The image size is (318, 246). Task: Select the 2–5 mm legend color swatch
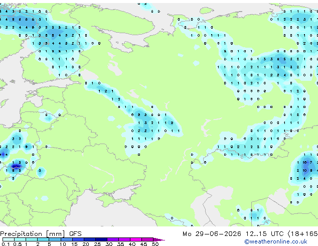tap(43, 239)
